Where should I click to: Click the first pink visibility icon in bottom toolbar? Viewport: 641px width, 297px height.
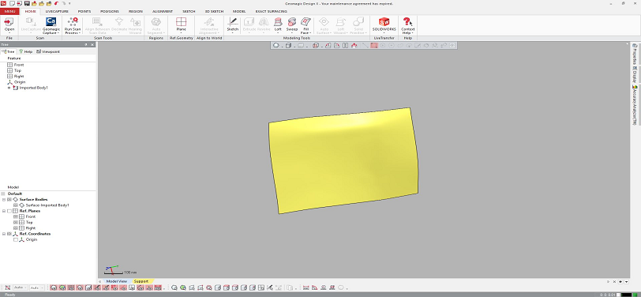[x=54, y=288]
